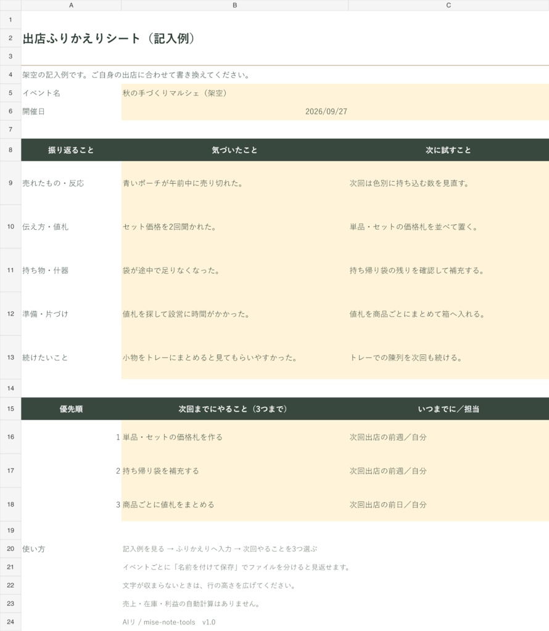Image resolution: width=549 pixels, height=631 pixels.
Task: Click header cell 優先順
Action: [x=72, y=409]
